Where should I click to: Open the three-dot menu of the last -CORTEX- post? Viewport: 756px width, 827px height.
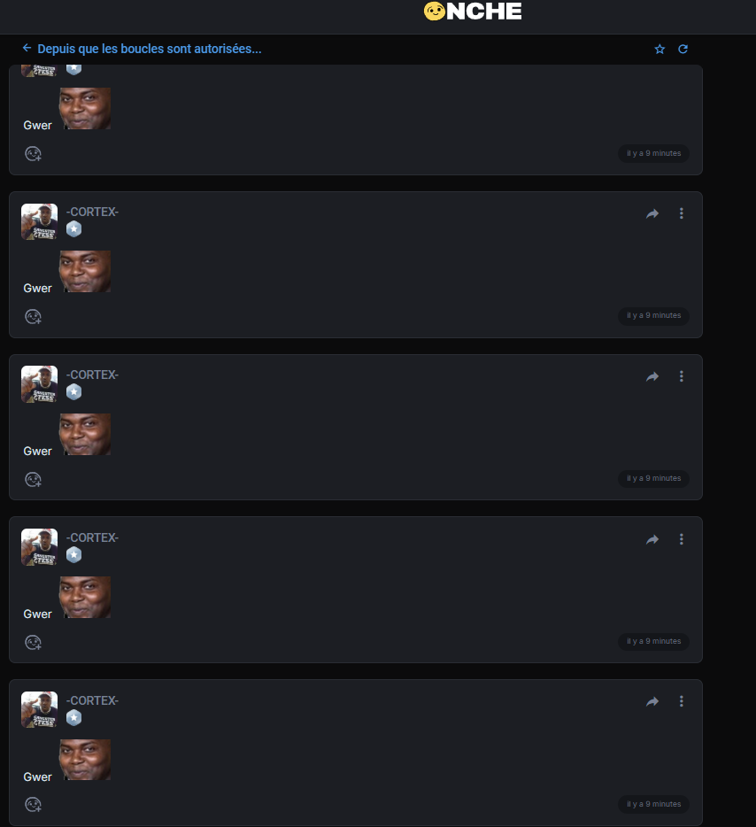click(x=681, y=701)
